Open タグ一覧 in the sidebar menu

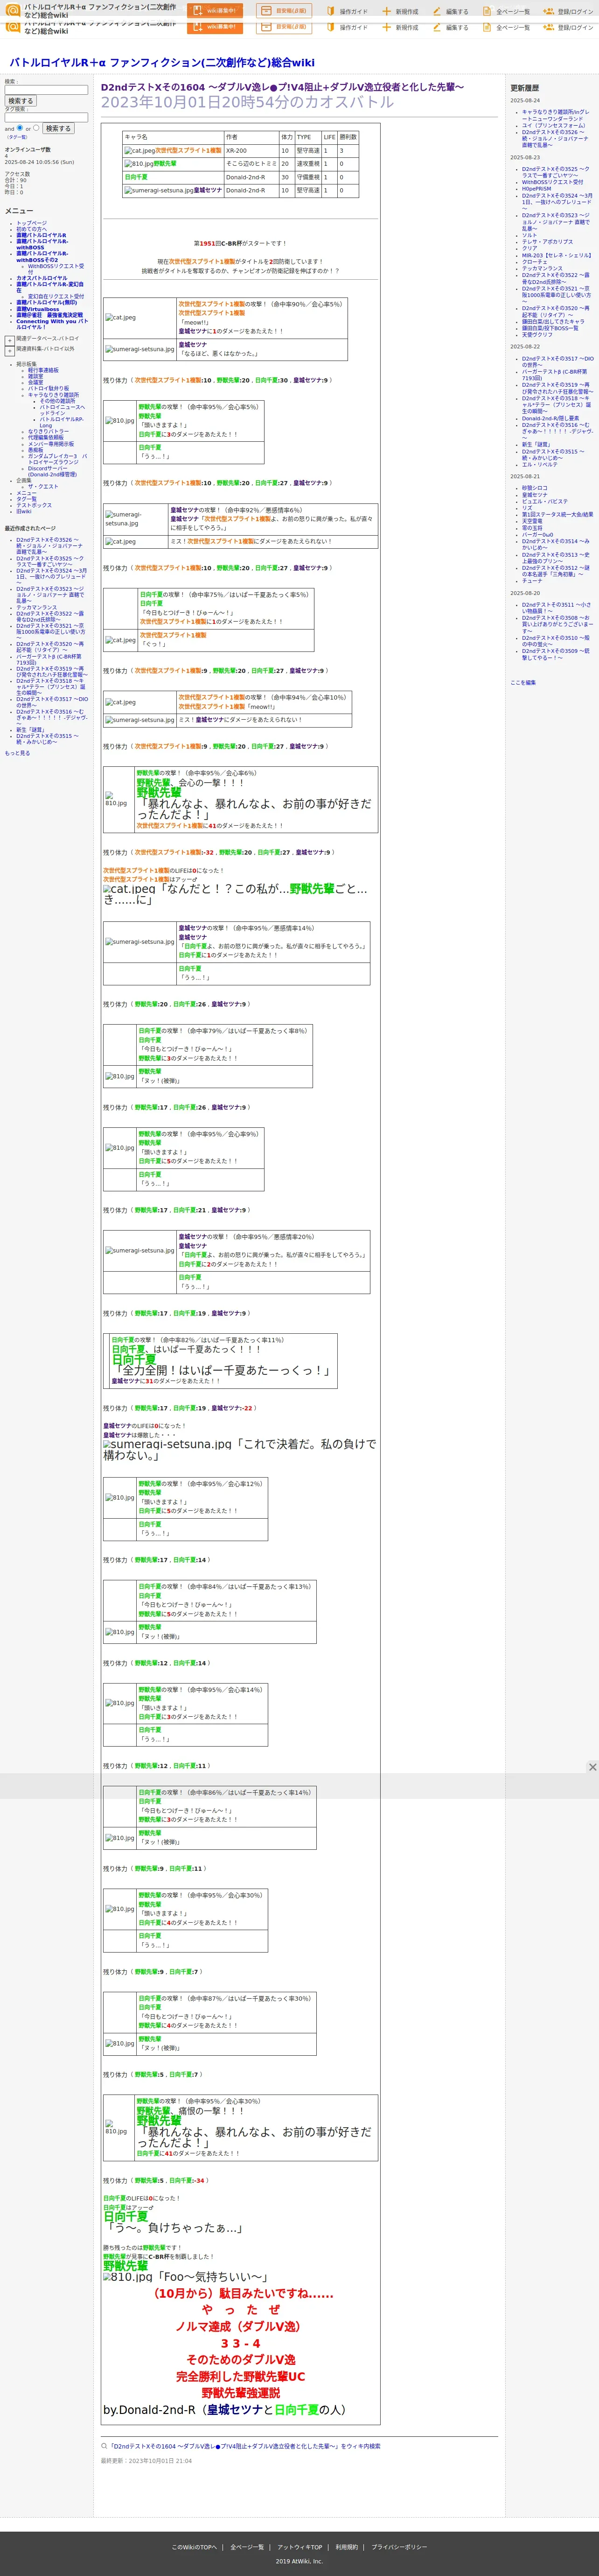click(26, 499)
